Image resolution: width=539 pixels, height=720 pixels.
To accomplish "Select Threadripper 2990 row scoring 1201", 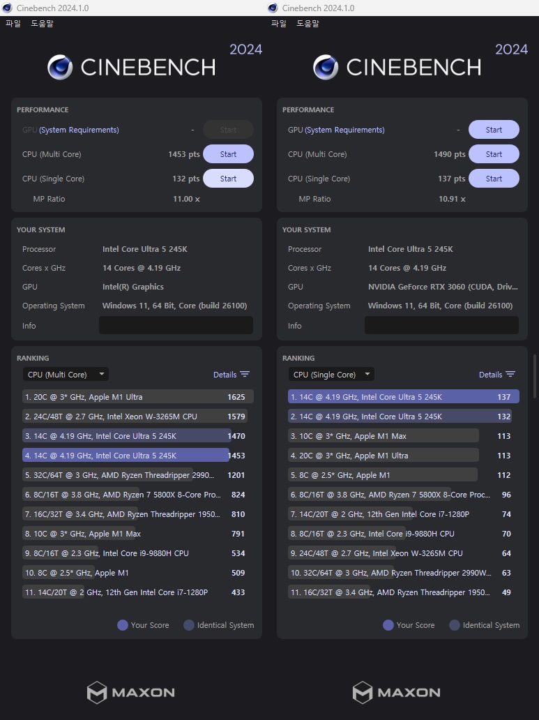I will (138, 475).
